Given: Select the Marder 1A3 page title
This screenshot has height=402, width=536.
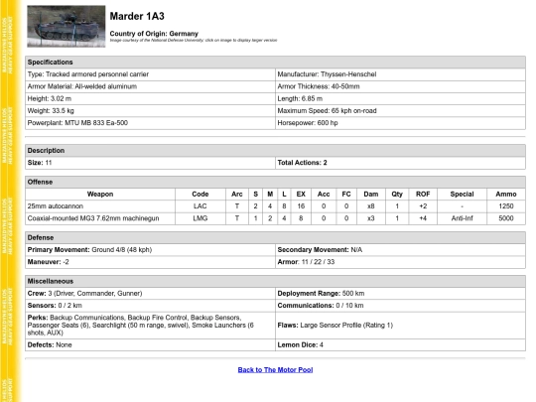Looking at the screenshot, I should (137, 16).
